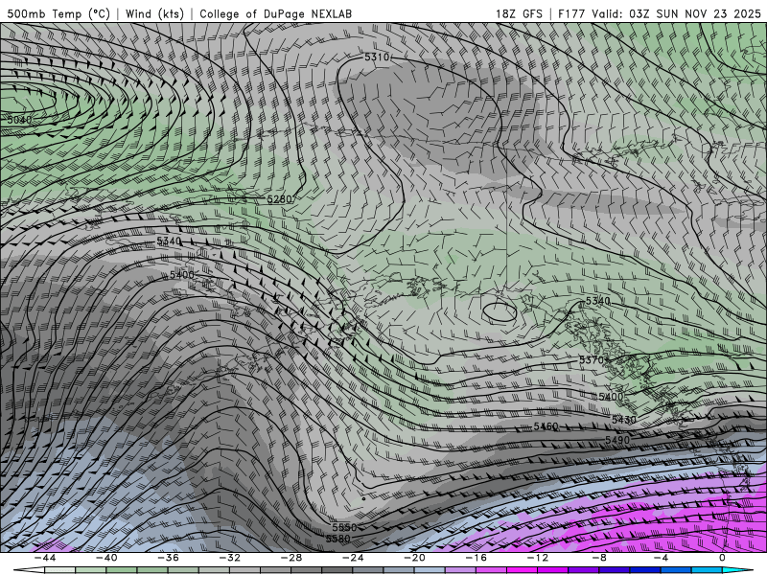Viewport: 767px width, 575px height.
Task: Click the 'Wind (kts)' header text
Action: coord(154,13)
